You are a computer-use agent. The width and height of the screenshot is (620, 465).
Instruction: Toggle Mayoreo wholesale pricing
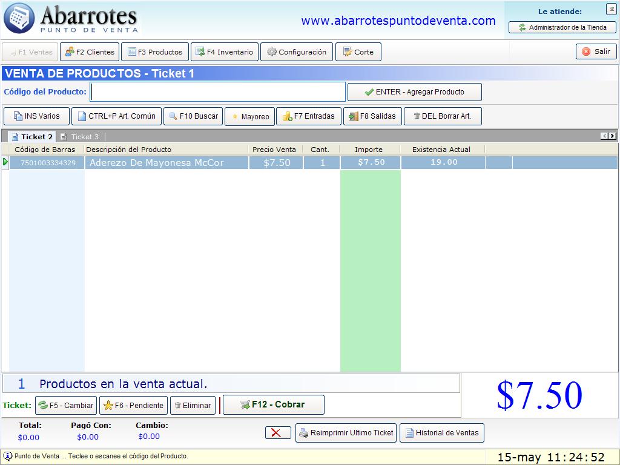250,117
